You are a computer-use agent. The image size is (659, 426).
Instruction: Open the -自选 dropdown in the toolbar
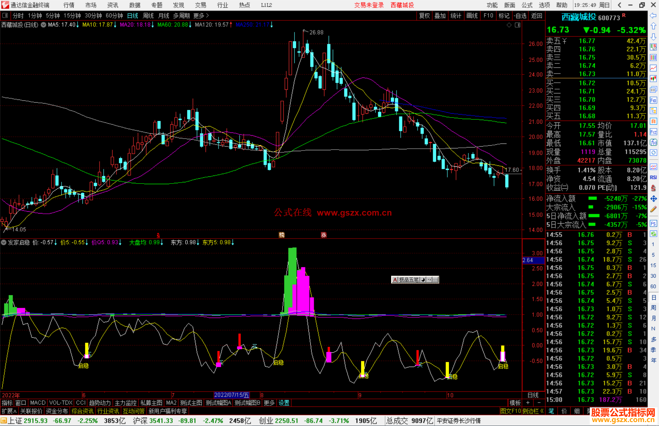[x=520, y=16]
